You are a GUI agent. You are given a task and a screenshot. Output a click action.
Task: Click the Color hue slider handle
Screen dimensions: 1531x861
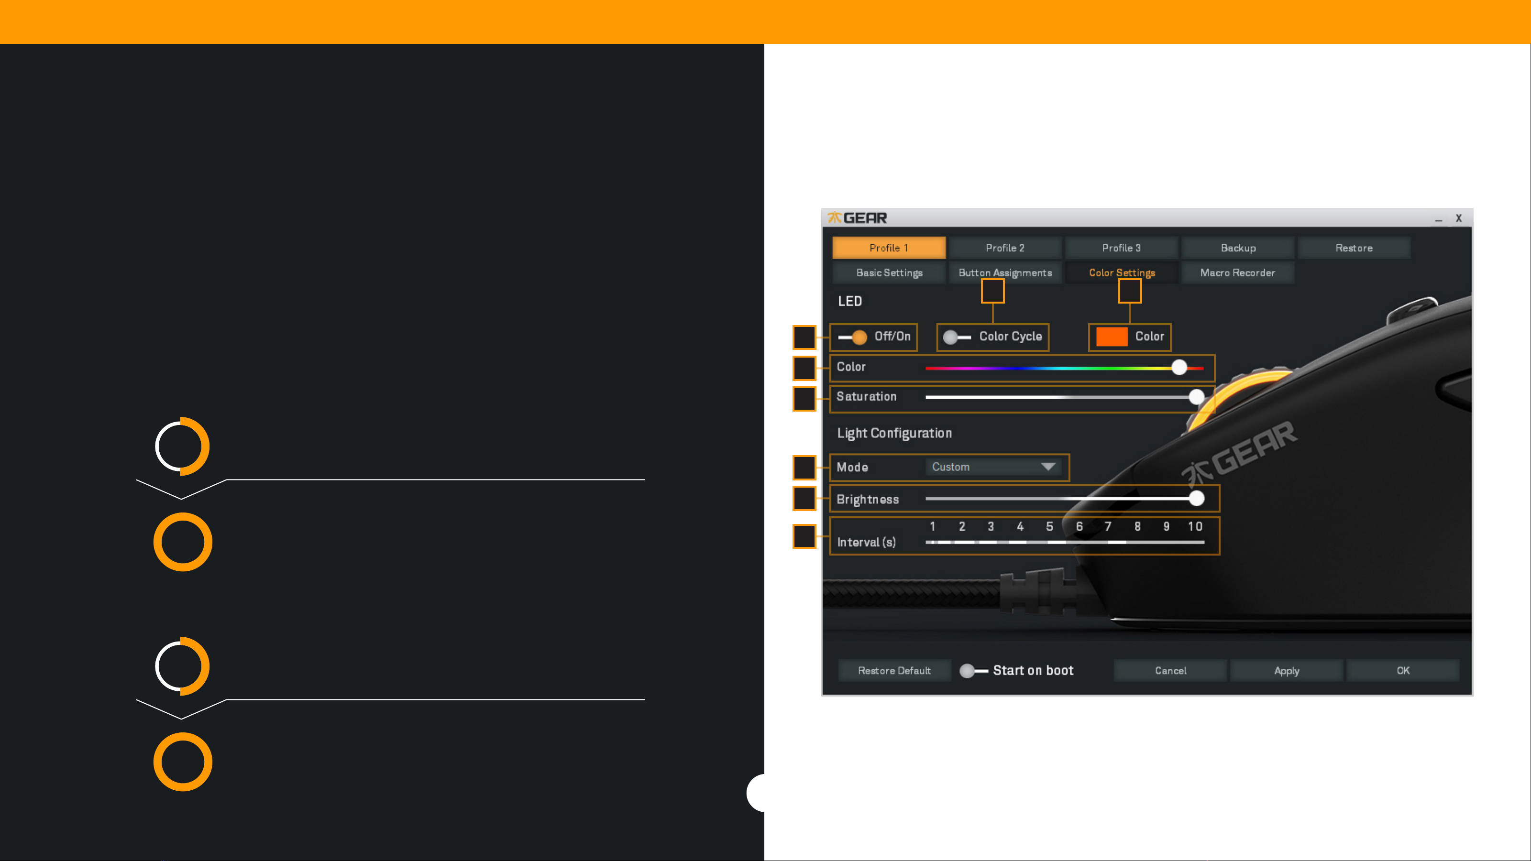(1179, 368)
